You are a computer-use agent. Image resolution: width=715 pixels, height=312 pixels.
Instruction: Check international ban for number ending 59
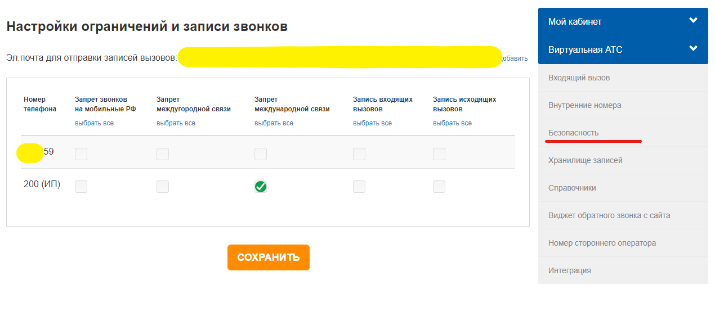261,154
